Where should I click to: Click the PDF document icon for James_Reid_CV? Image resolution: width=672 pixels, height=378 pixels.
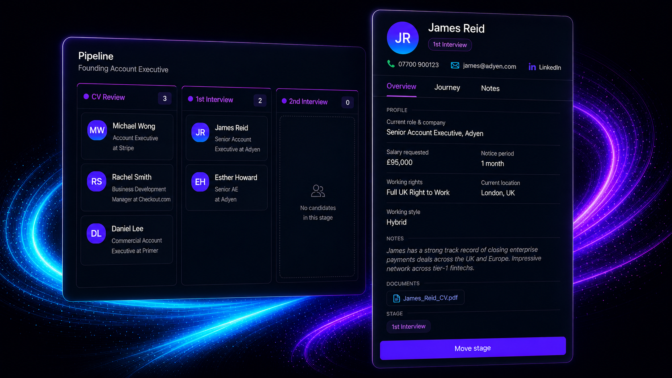click(x=397, y=298)
